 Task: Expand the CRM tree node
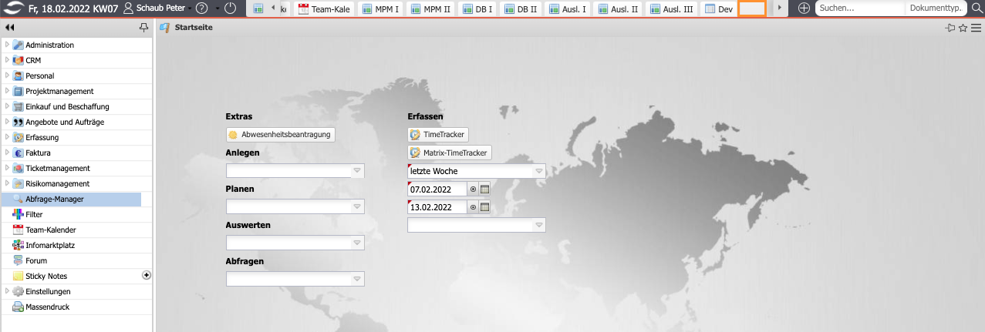tap(7, 60)
